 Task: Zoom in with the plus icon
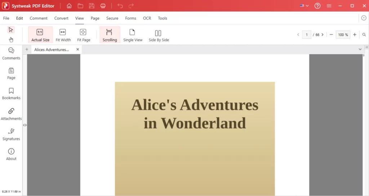pyautogui.click(x=355, y=35)
